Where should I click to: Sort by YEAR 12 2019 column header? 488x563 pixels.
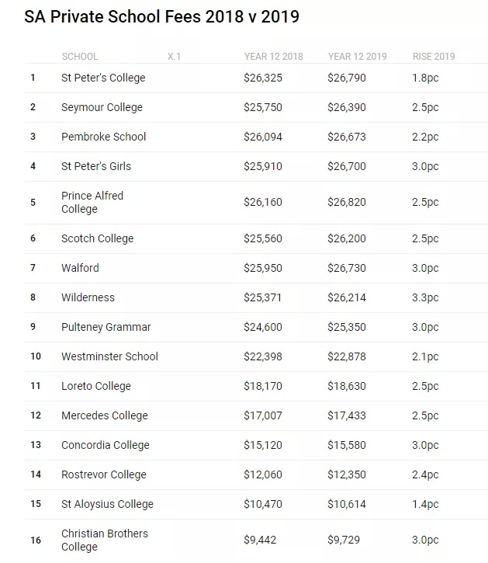pos(357,57)
